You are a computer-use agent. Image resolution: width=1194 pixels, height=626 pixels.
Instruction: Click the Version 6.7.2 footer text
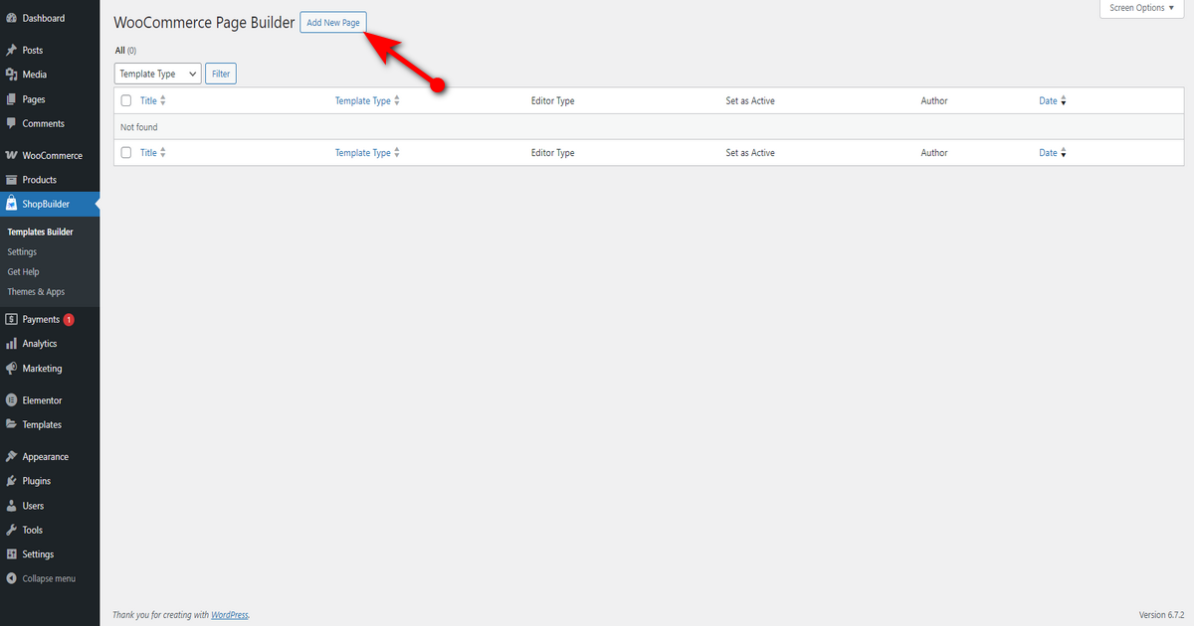tap(1162, 614)
